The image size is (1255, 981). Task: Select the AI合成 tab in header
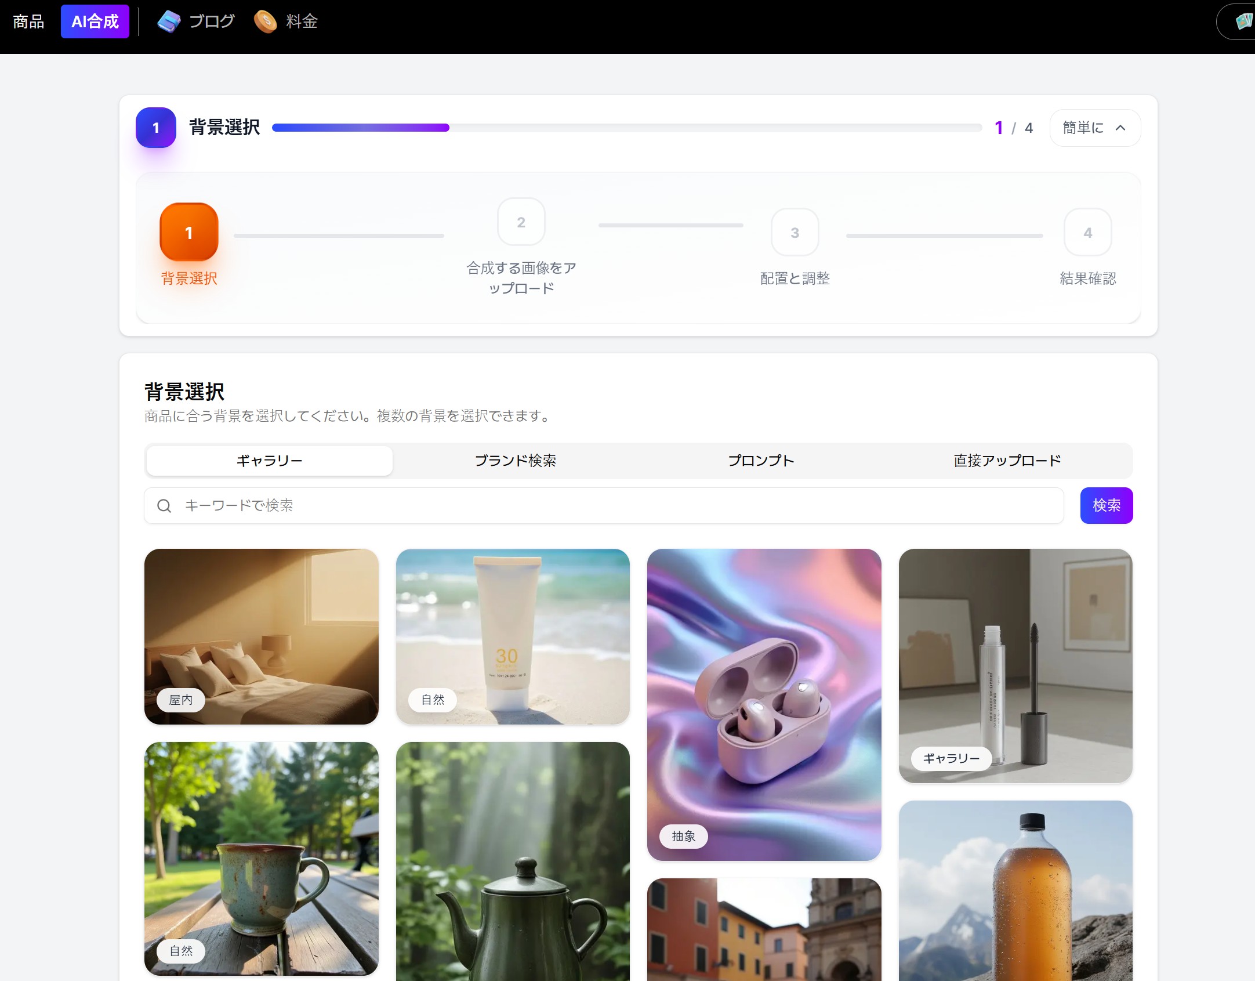[x=95, y=21]
